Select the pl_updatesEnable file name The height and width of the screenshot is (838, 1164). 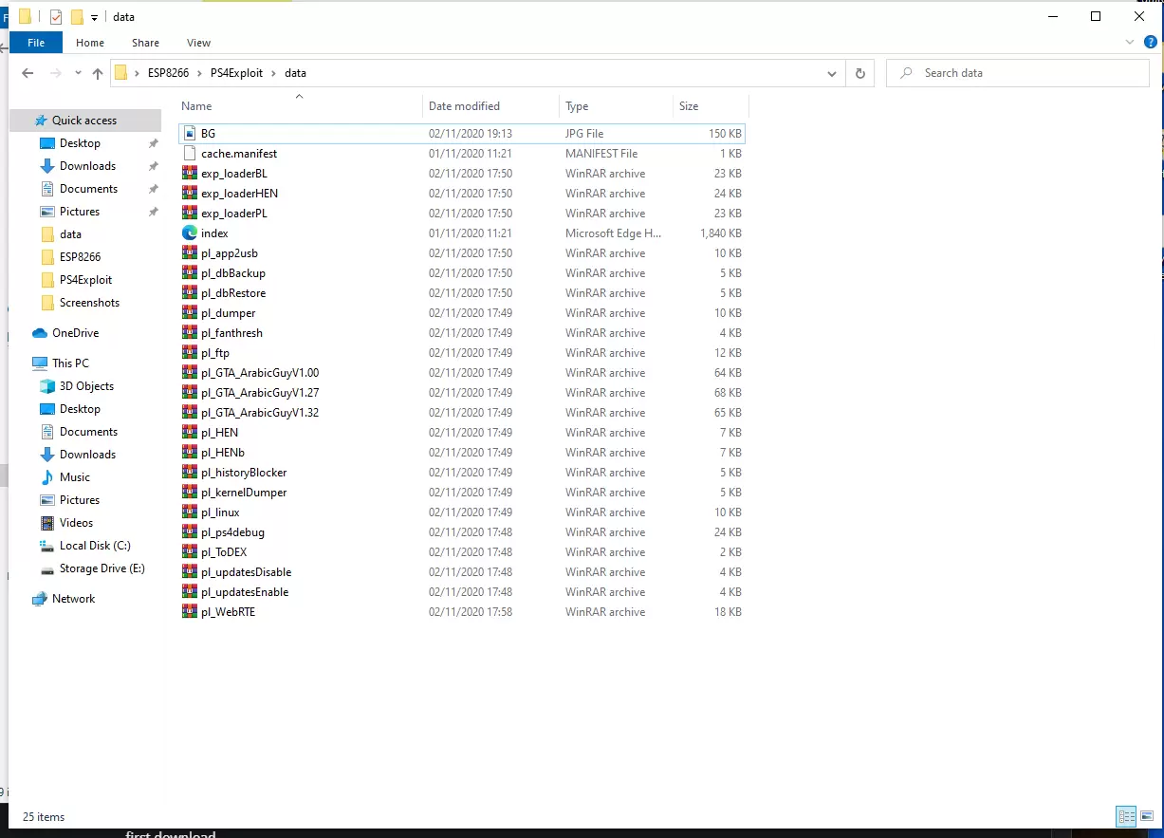(x=245, y=592)
